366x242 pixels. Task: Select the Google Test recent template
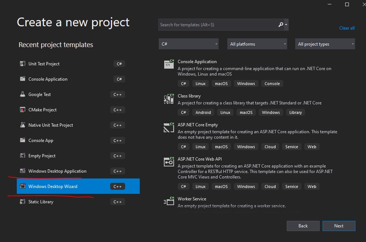[78, 95]
